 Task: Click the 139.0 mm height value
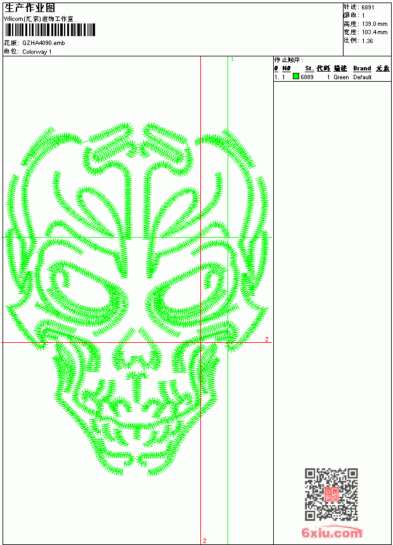(375, 24)
